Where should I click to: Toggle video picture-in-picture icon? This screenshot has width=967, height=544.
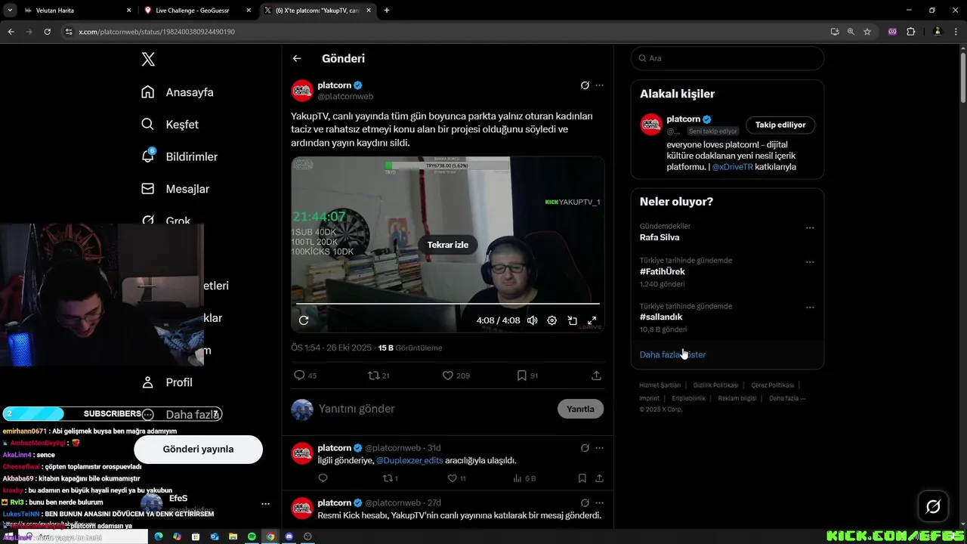pos(573,320)
